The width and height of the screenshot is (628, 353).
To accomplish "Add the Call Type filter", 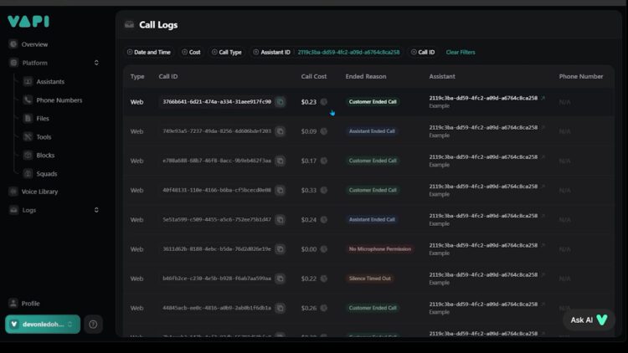I will (227, 52).
